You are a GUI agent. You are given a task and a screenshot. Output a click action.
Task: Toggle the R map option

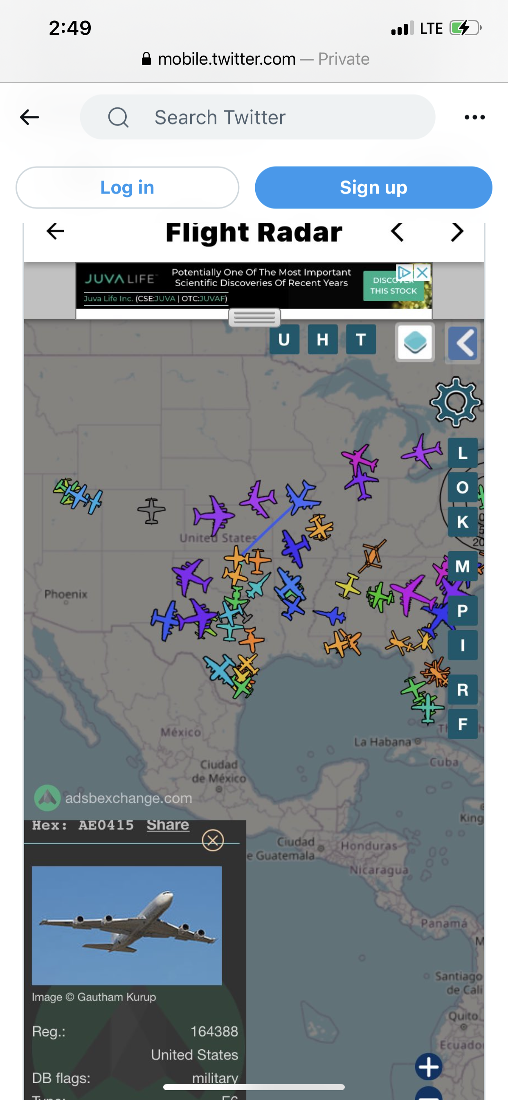coord(463,690)
